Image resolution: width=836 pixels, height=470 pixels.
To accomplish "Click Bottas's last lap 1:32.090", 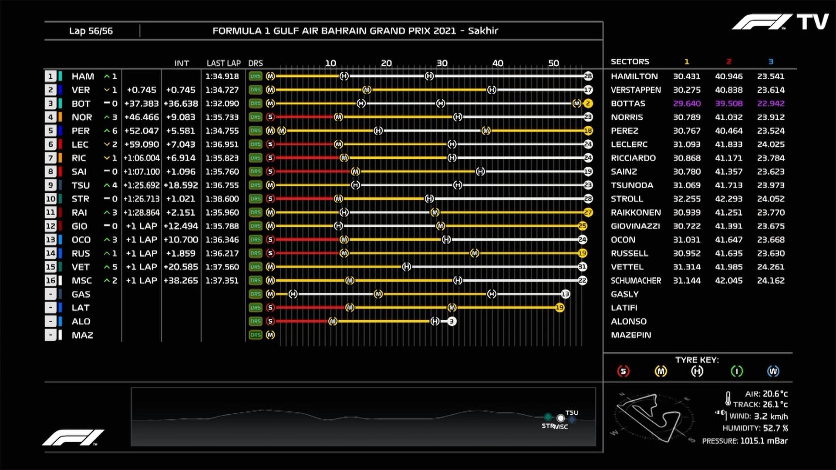I will (222, 104).
